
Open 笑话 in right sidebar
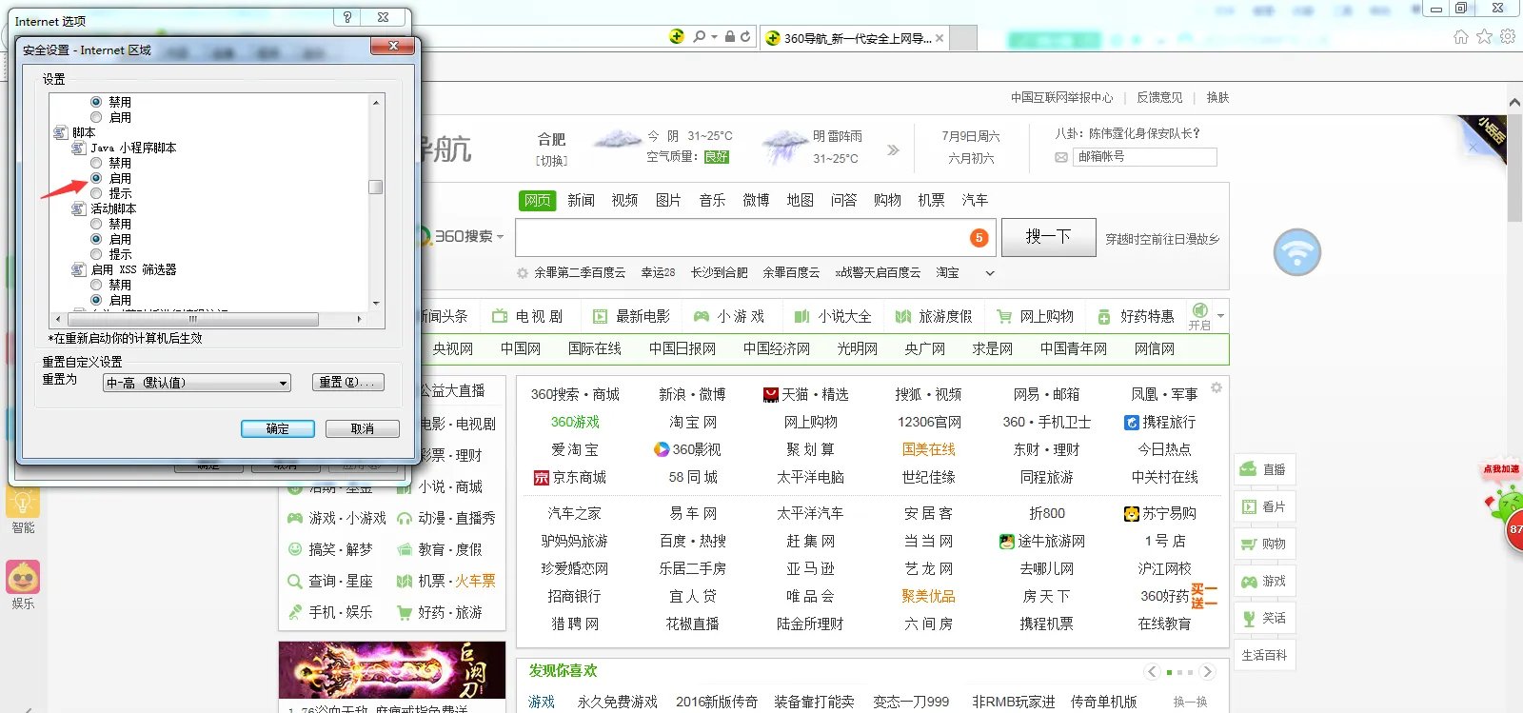[x=1264, y=618]
